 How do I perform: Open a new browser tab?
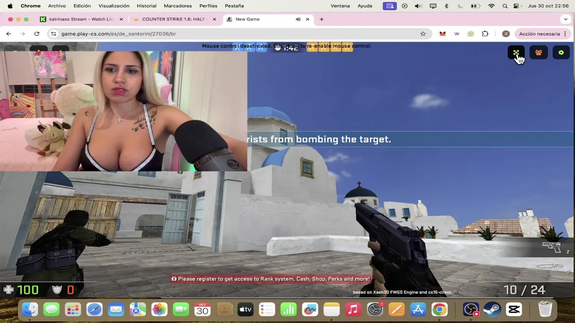click(322, 19)
